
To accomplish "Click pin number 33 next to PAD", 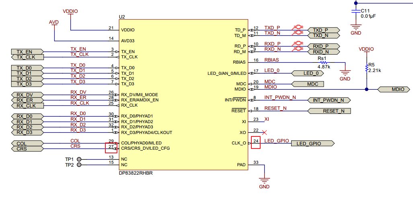I will [x=256, y=163].
